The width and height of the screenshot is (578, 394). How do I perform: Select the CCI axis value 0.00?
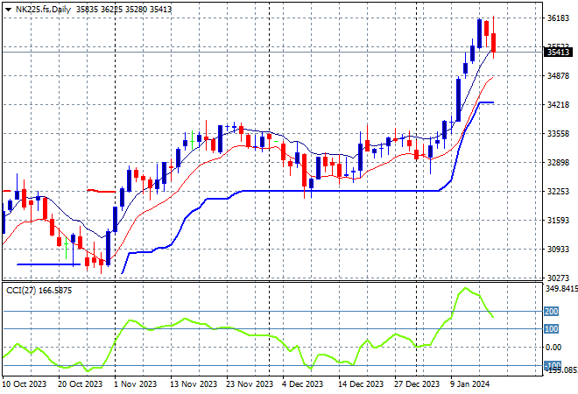[x=553, y=348]
